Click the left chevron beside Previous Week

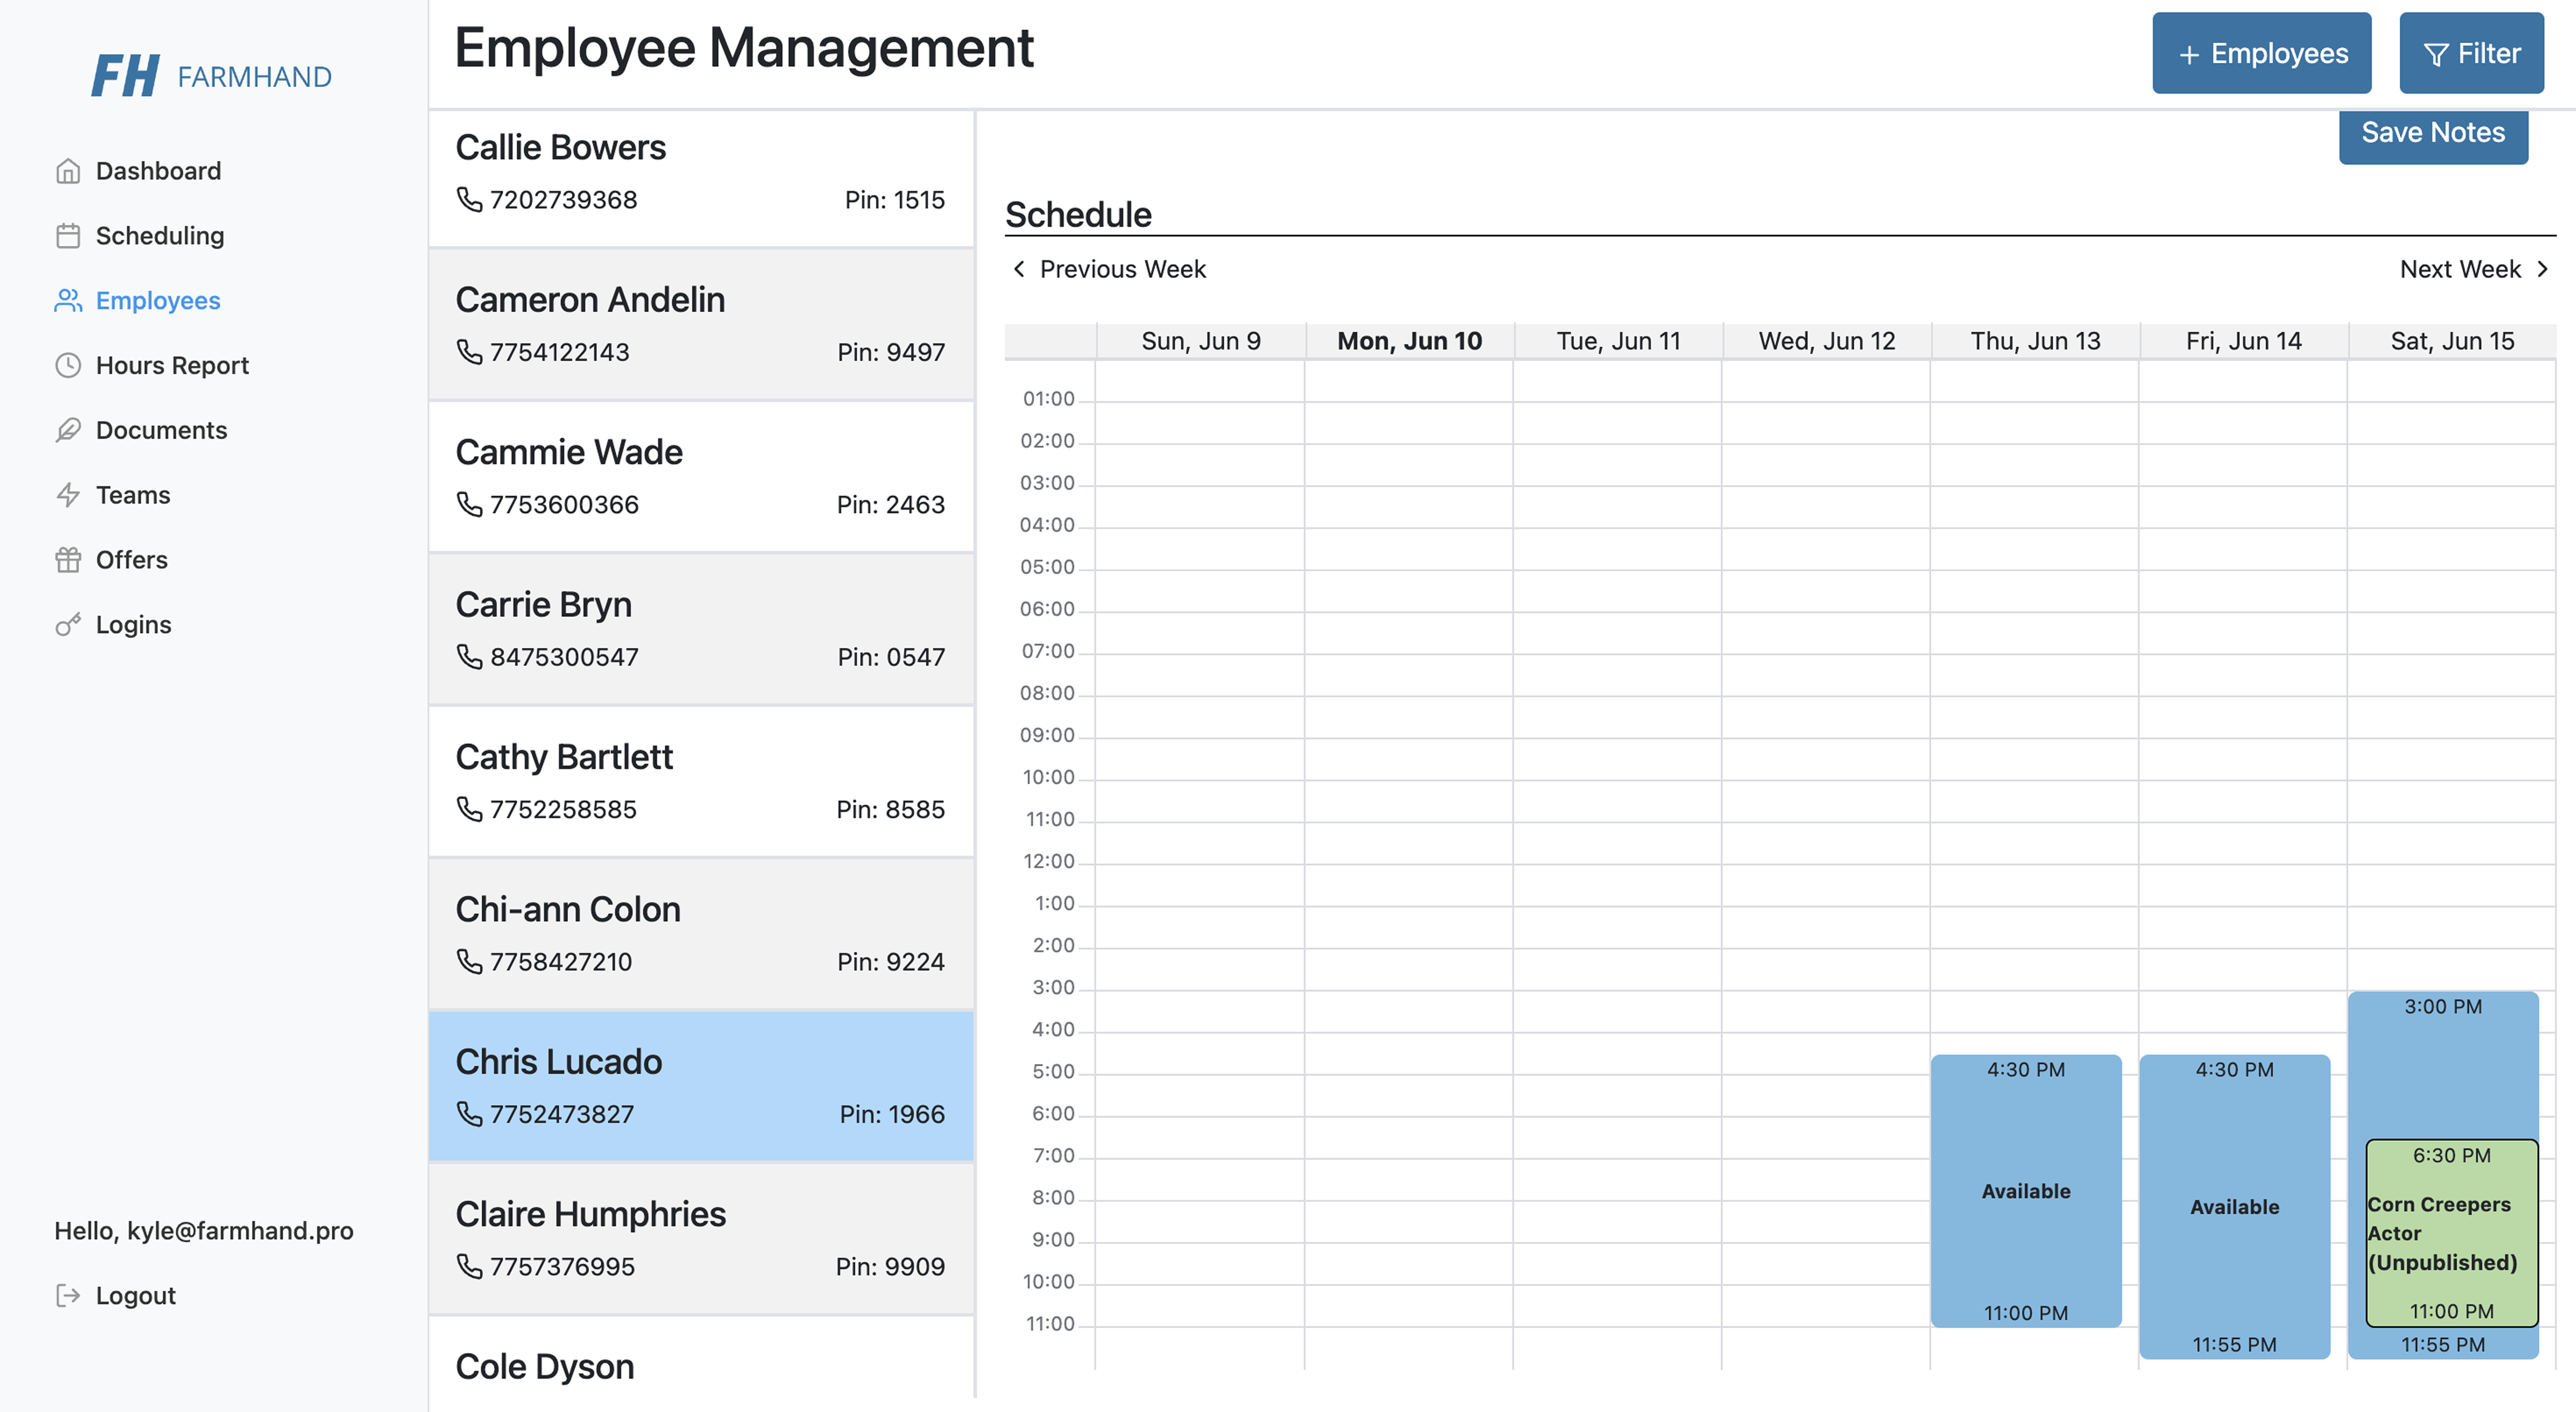pyautogui.click(x=1019, y=269)
